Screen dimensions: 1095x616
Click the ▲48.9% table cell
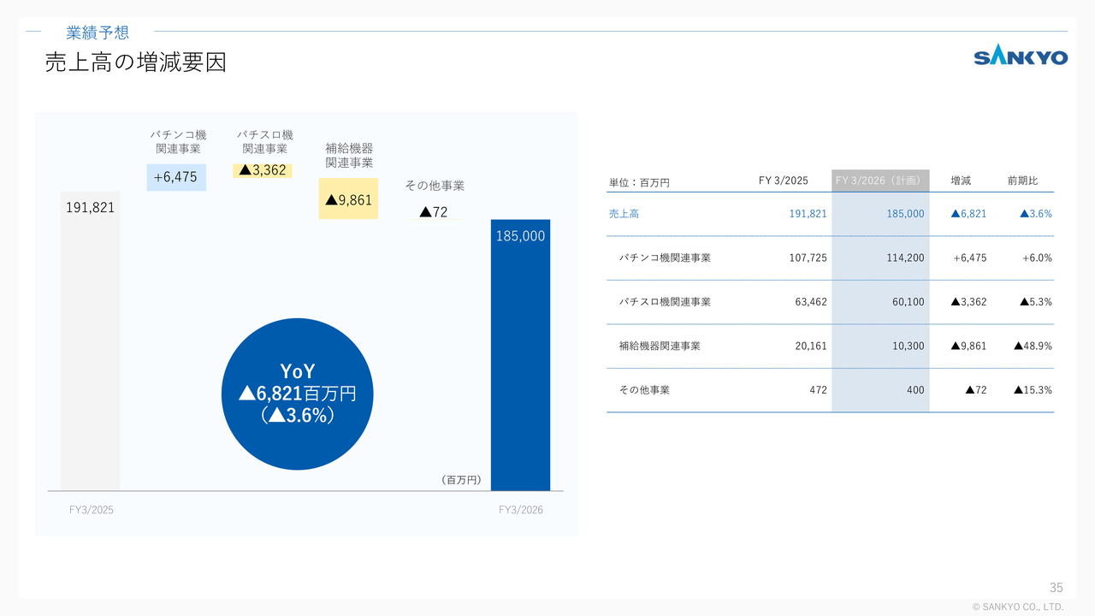coord(1033,346)
